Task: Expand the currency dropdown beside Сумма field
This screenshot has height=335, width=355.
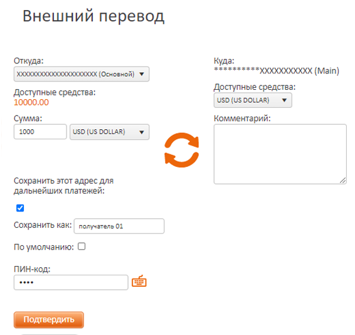Action: [110, 132]
